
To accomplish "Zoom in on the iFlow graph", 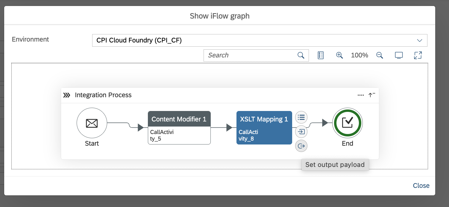I will point(339,55).
